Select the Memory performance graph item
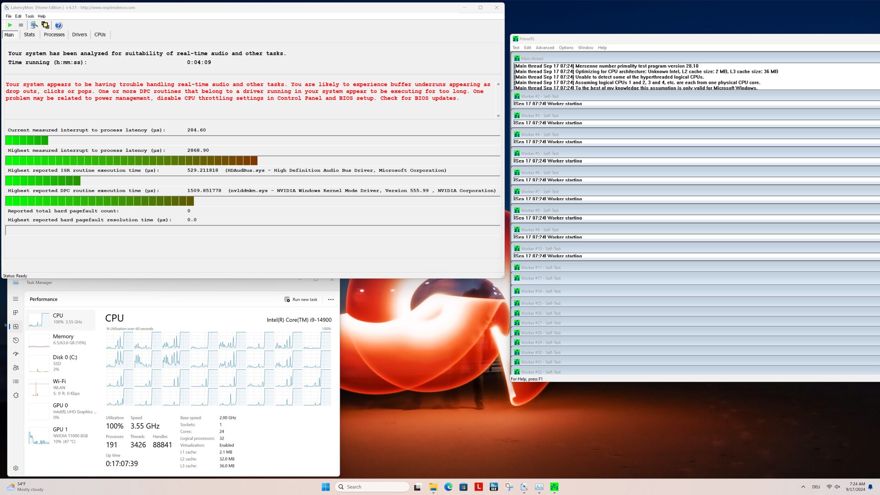 tap(61, 340)
